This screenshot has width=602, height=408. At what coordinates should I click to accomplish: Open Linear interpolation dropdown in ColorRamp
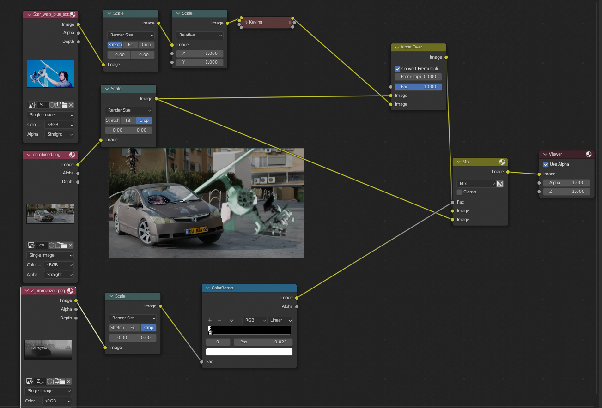(280, 320)
